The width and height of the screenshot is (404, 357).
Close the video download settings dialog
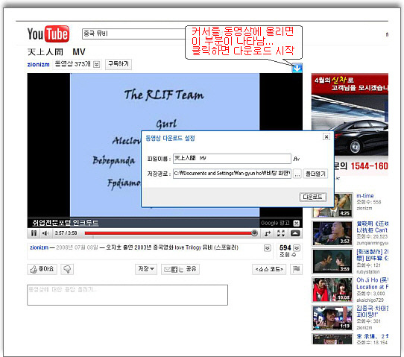point(326,137)
